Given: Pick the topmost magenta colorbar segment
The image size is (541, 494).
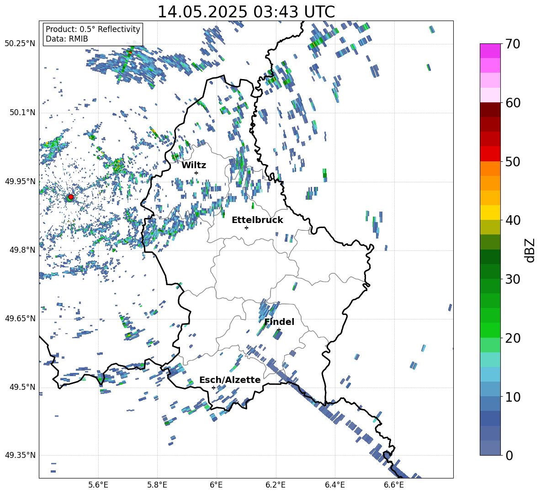Looking at the screenshot, I should pyautogui.click(x=490, y=51).
